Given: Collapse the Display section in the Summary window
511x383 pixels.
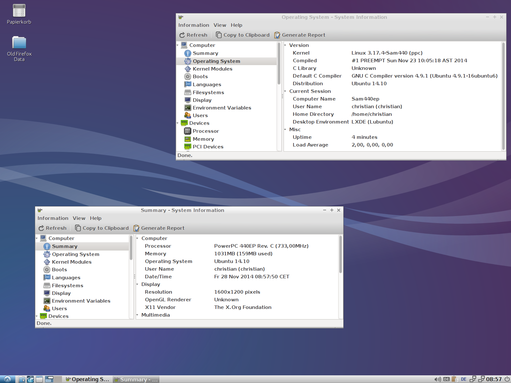Looking at the screenshot, I should point(138,284).
